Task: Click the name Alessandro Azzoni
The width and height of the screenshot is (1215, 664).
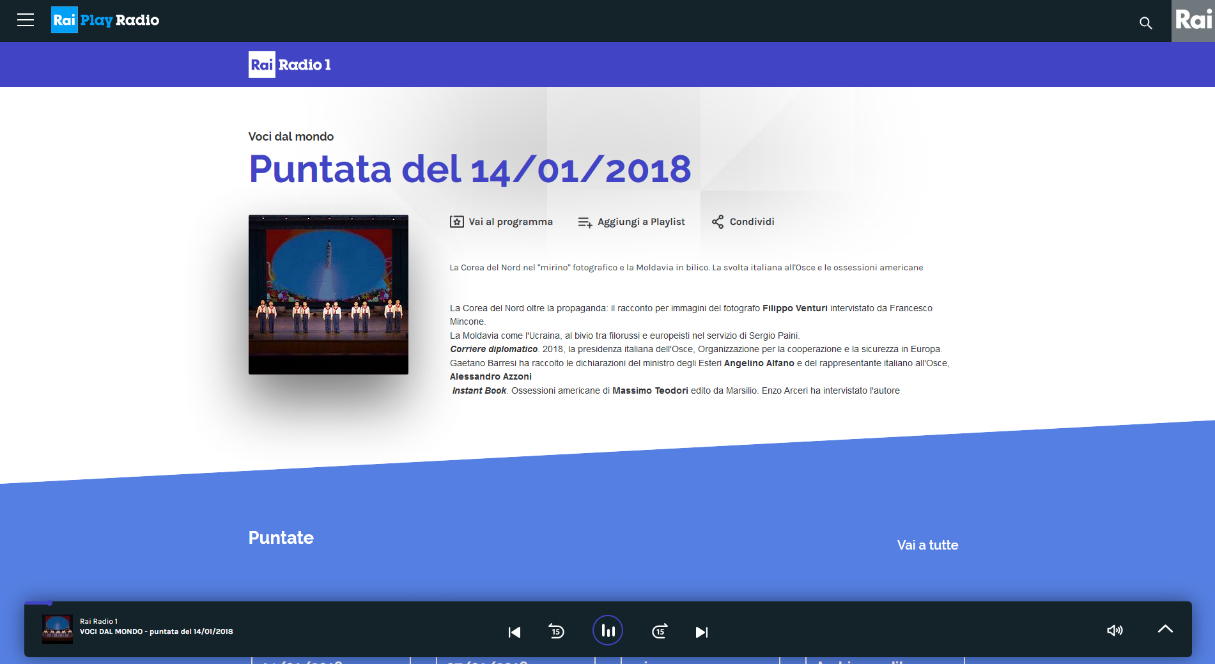Action: tap(490, 376)
